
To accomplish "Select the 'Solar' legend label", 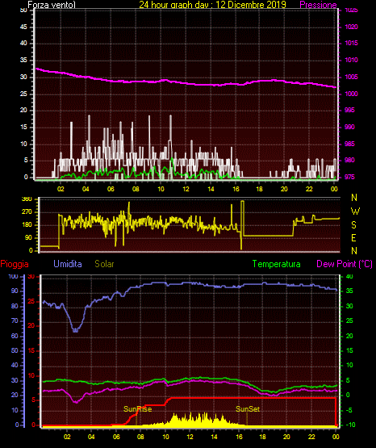I will click(x=105, y=264).
